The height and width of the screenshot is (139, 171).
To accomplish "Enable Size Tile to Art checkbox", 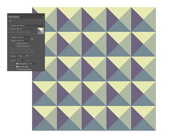I will click(17, 44).
